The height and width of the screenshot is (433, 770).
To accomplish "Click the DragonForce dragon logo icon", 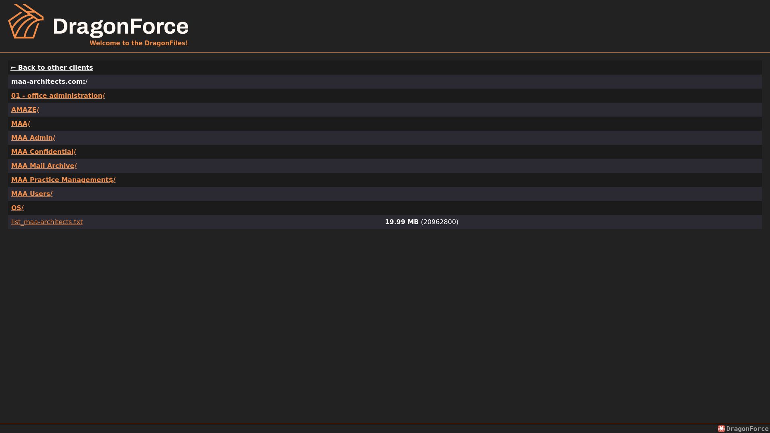I will pos(26,21).
